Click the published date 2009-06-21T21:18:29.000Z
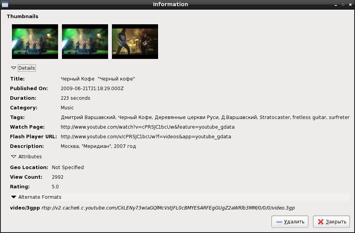The width and height of the screenshot is (355, 233). 92,89
